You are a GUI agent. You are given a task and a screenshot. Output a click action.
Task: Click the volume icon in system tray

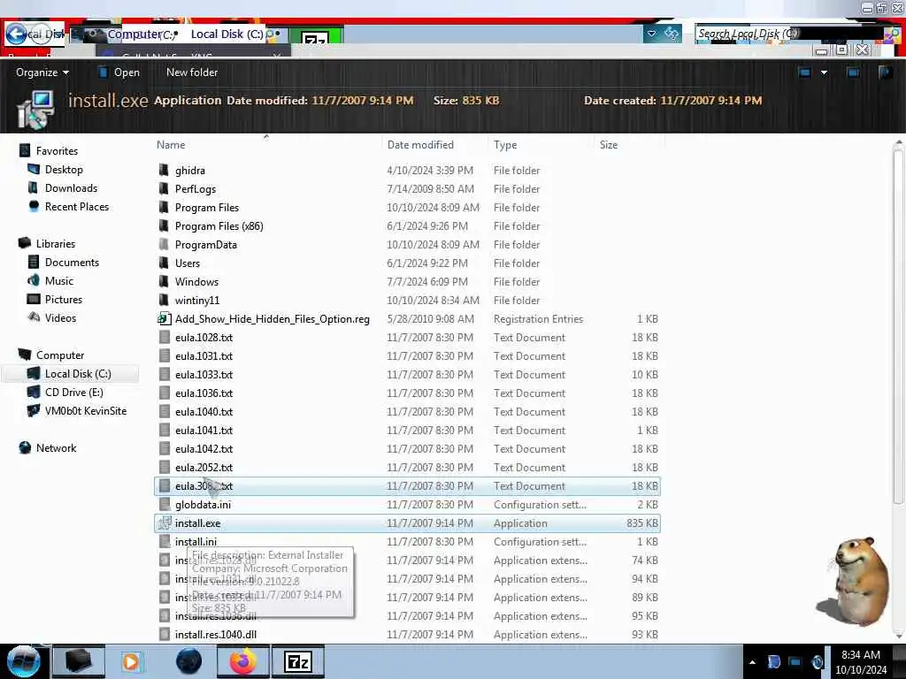click(x=817, y=662)
